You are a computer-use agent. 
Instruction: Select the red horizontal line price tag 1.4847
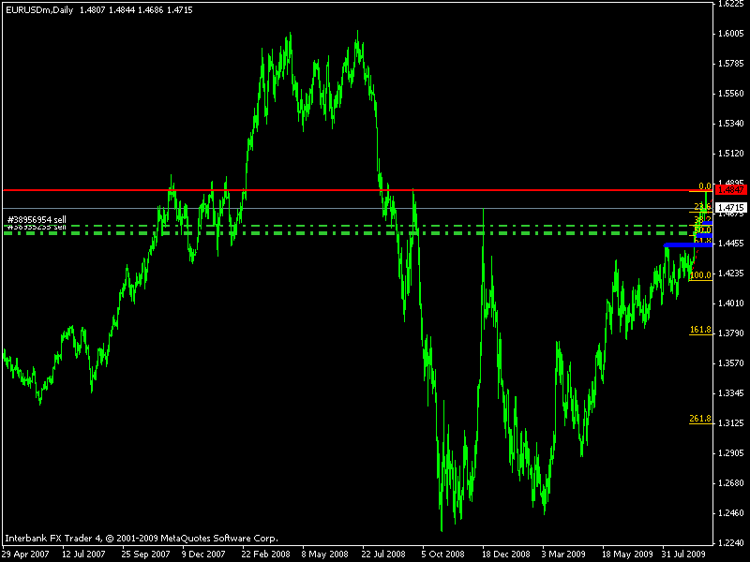click(731, 189)
